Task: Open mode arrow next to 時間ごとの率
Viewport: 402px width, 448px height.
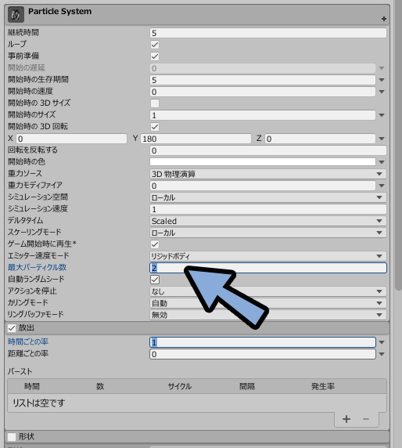Action: [382, 342]
